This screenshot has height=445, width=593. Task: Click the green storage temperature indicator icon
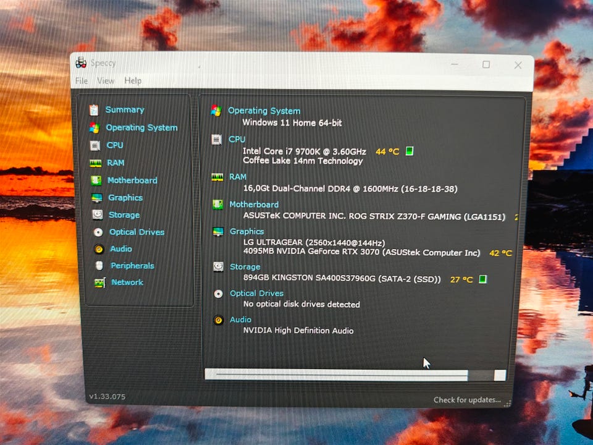click(x=482, y=279)
